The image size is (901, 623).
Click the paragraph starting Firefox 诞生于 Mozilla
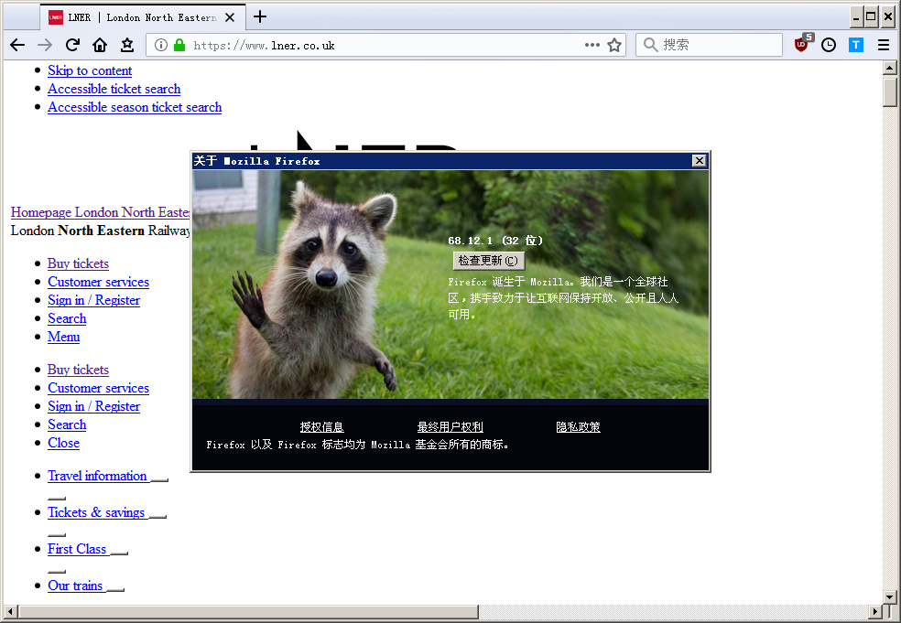click(x=563, y=298)
